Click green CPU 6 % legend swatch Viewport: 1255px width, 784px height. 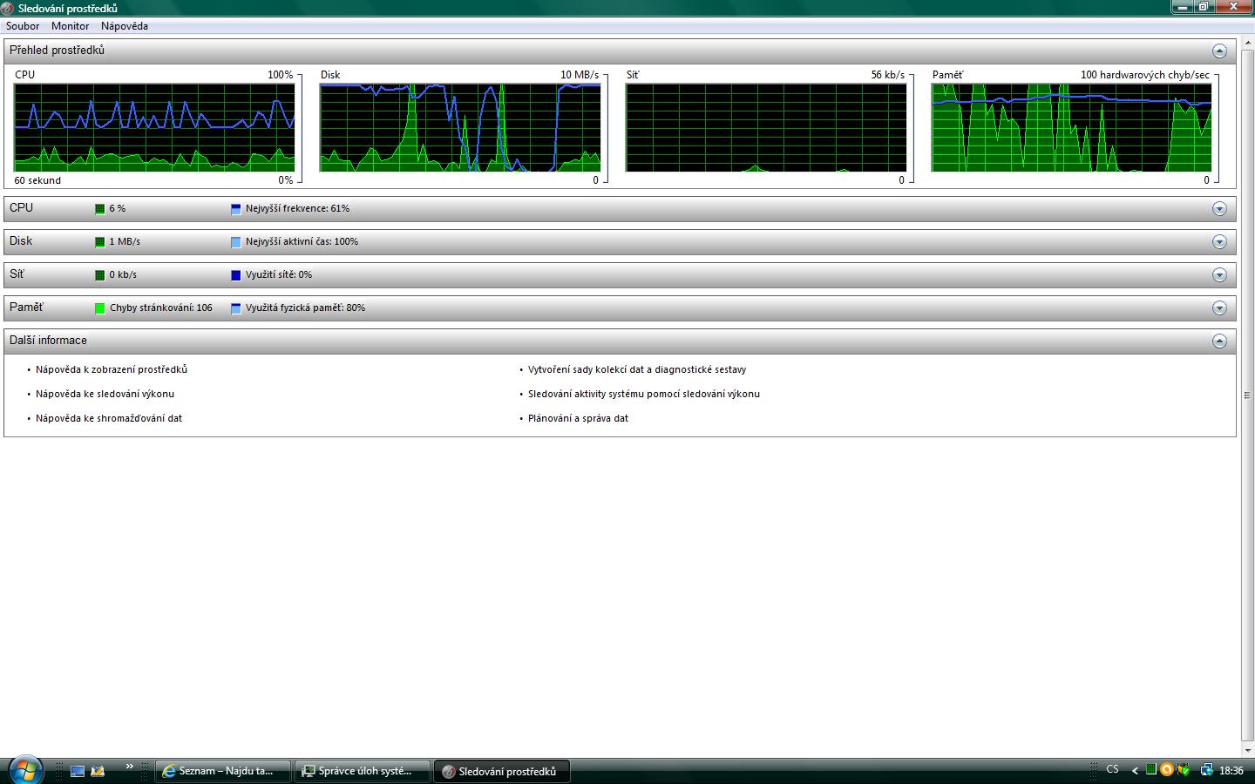coord(100,209)
